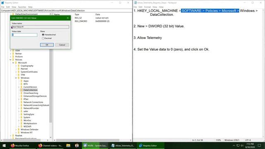Screen dimensions: 265x149
Task: Click the WorkplaceJoin folder icon
Action: click(22, 123)
